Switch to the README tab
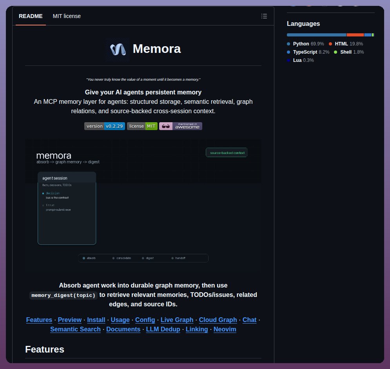Viewport: 390px width, 369px height. pyautogui.click(x=31, y=16)
